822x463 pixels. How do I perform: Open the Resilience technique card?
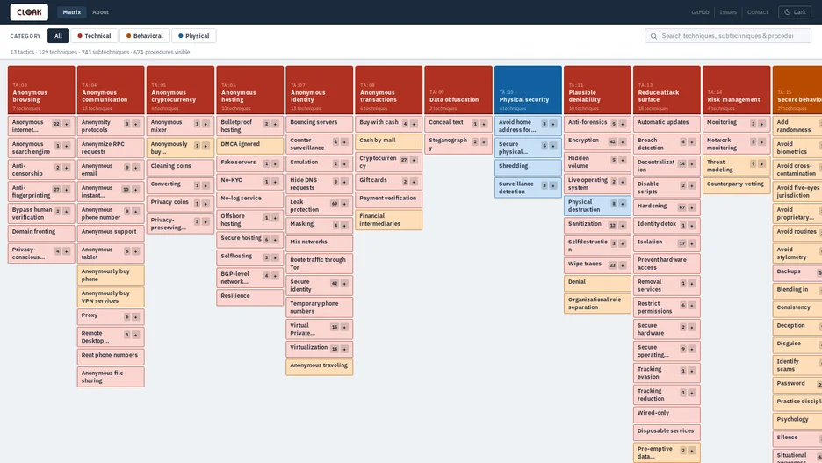[250, 297]
